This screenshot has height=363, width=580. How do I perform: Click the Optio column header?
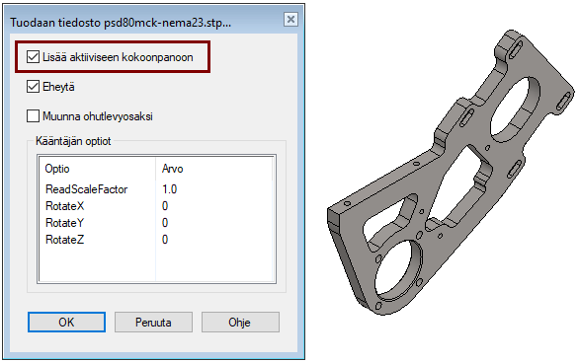[x=97, y=169]
